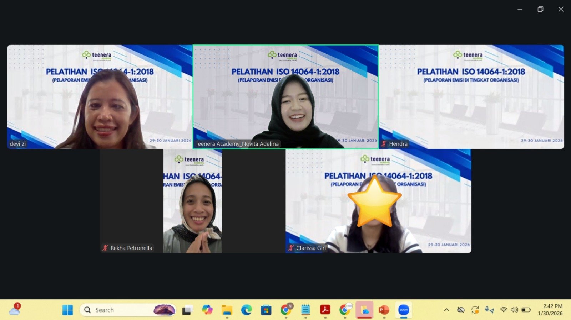Click the Zoom icon in the taskbar
This screenshot has width=571, height=320.
coord(404,310)
